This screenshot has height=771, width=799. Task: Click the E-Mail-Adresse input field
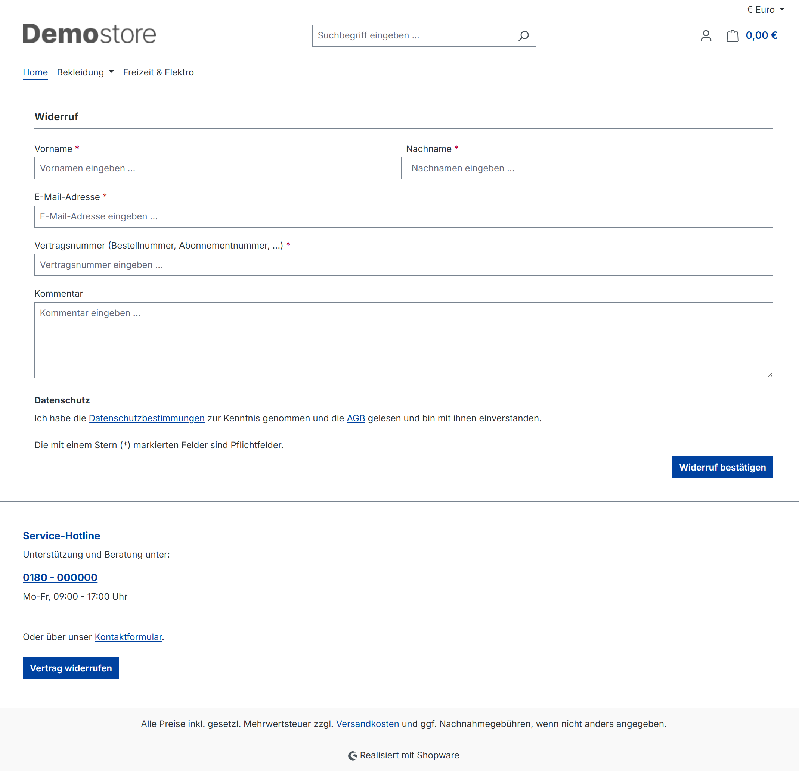(403, 217)
